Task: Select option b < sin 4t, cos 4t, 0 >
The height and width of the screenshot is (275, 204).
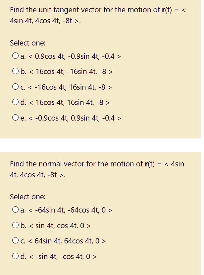Action: click(15, 225)
